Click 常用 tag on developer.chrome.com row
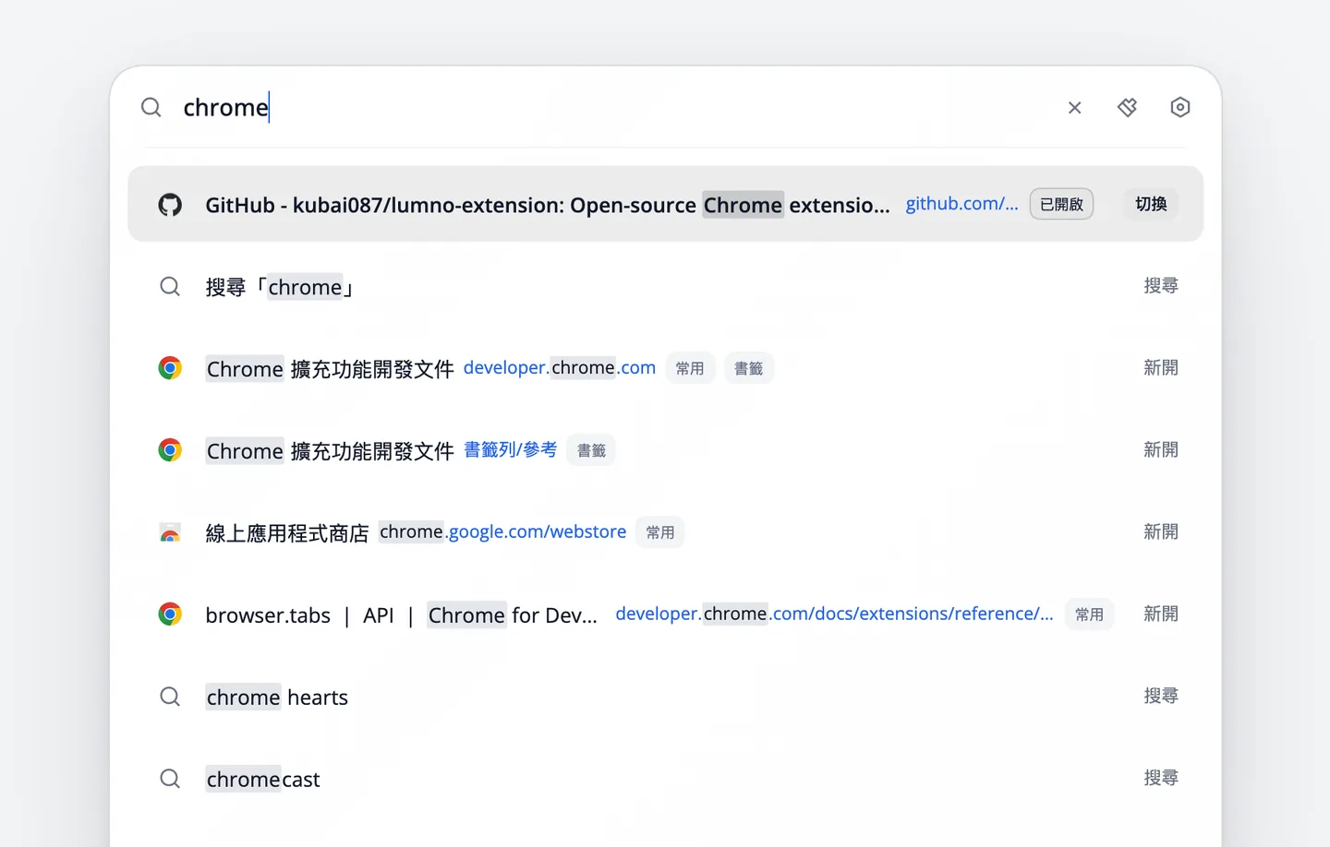The width and height of the screenshot is (1330, 847). pos(690,368)
